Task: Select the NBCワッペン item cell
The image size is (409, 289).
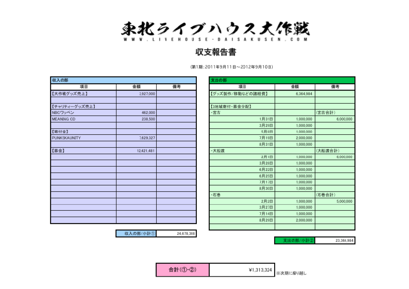Action: point(83,113)
